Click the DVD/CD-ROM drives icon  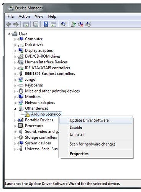click(21, 56)
